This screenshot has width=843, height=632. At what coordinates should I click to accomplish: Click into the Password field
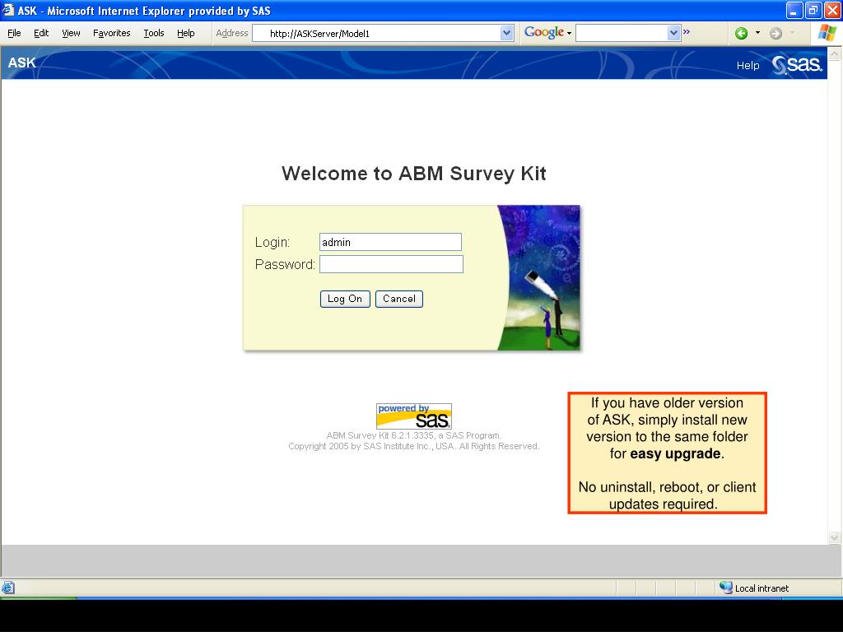point(391,264)
